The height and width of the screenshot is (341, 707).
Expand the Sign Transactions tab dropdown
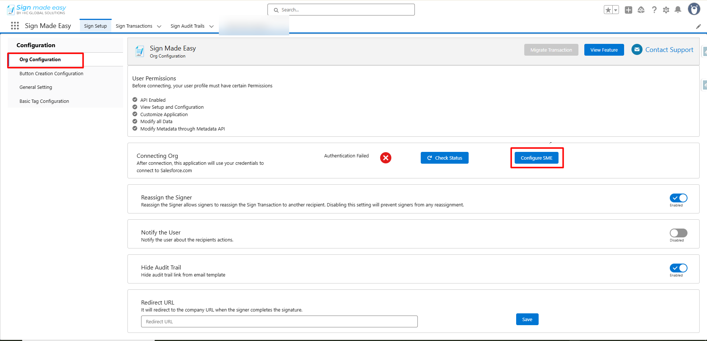[159, 27]
